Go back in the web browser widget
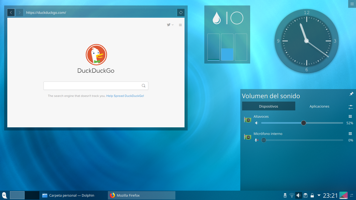 pos(11,12)
